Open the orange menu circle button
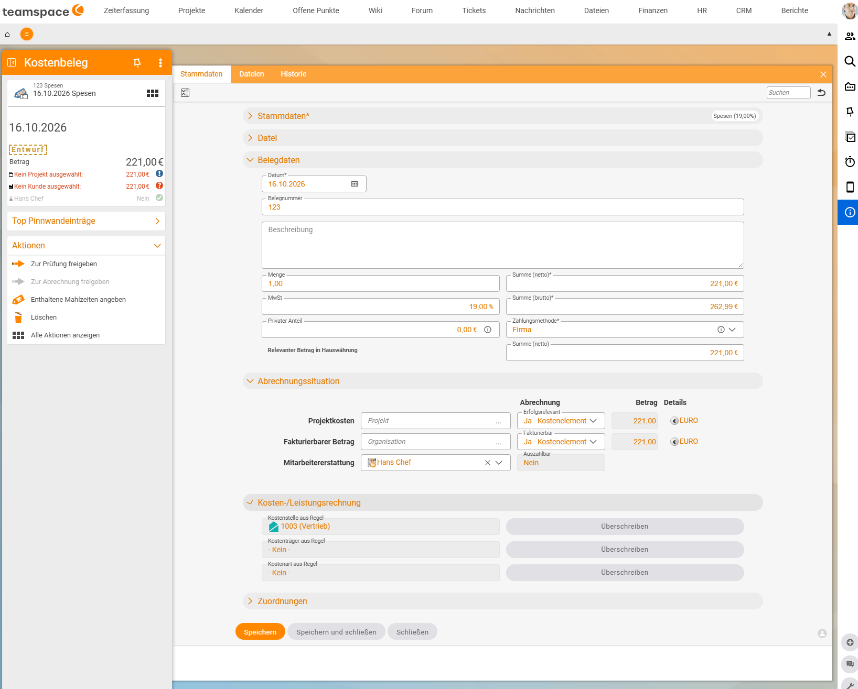 point(27,34)
